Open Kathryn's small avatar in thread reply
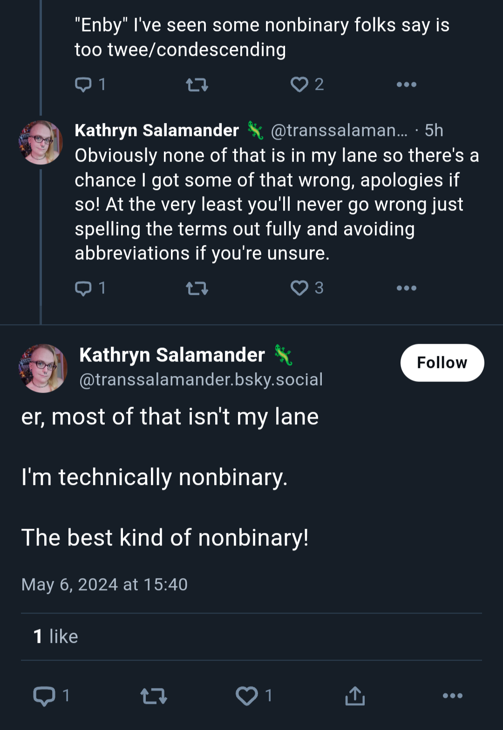 (x=41, y=143)
